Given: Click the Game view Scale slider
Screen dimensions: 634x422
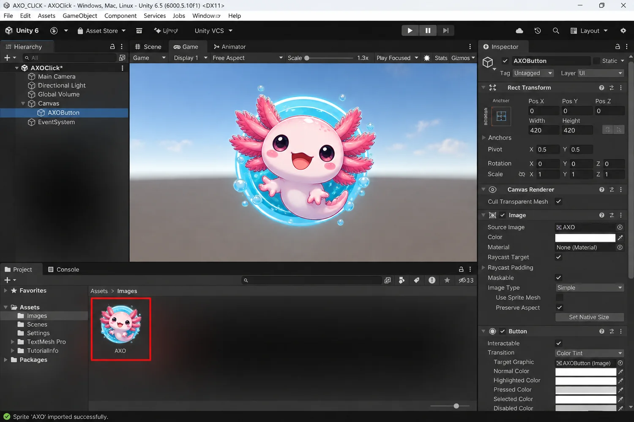Looking at the screenshot, I should tap(330, 58).
